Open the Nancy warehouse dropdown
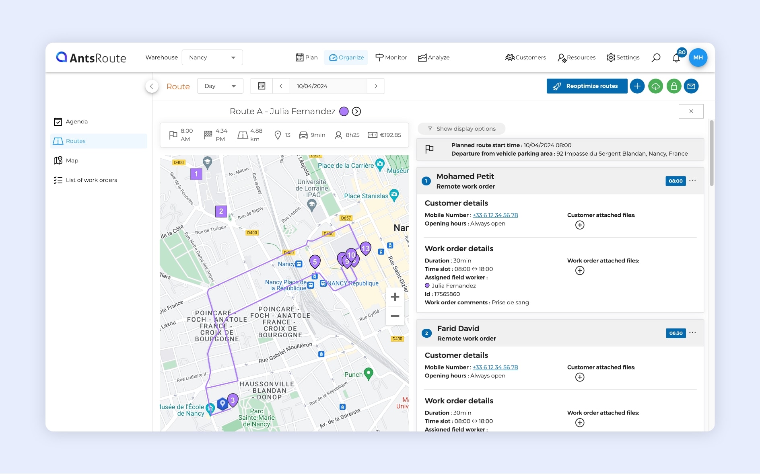 [x=212, y=57]
